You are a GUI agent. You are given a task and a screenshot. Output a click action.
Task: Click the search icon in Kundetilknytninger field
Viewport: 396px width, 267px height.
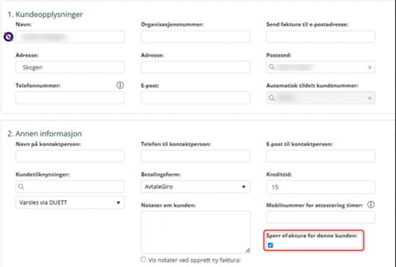click(21, 186)
